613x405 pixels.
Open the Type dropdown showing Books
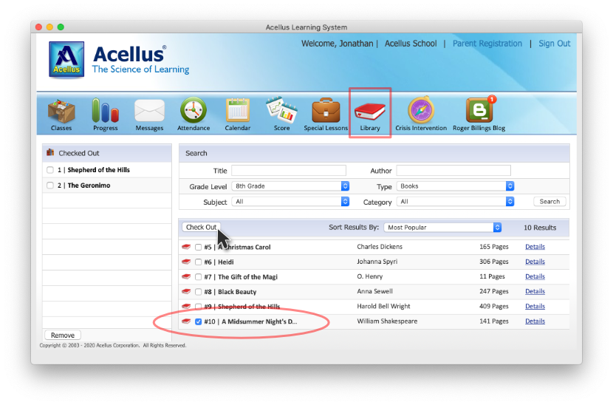tap(455, 186)
